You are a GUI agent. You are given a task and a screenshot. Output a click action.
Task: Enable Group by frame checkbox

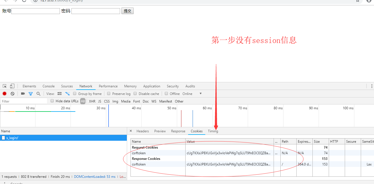click(75, 94)
